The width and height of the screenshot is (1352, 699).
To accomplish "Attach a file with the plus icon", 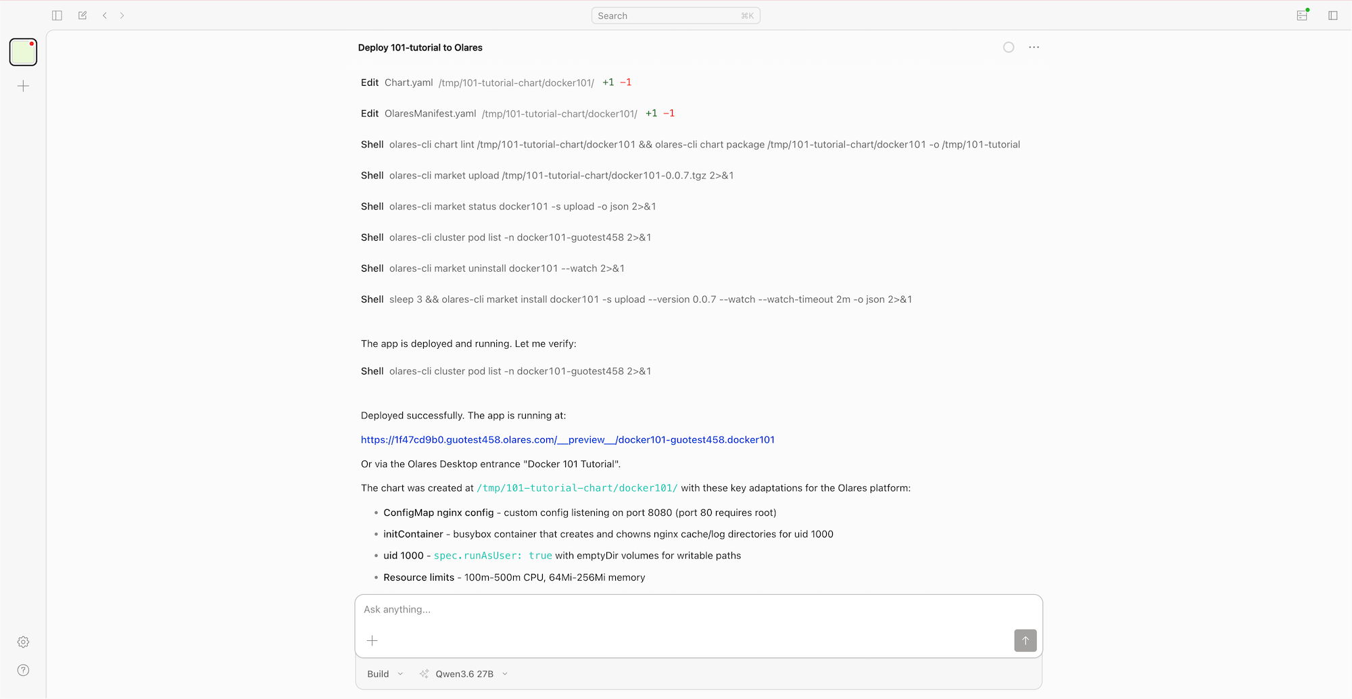I will [372, 640].
